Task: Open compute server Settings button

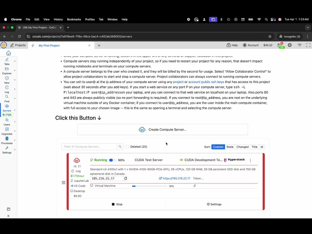Action: pyautogui.click(x=214, y=204)
